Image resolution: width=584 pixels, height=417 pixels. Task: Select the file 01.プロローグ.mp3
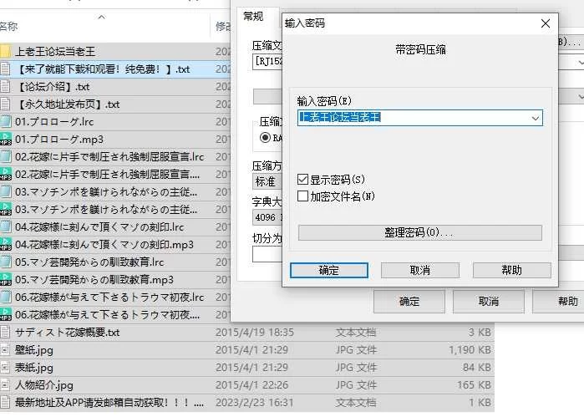(x=59, y=140)
